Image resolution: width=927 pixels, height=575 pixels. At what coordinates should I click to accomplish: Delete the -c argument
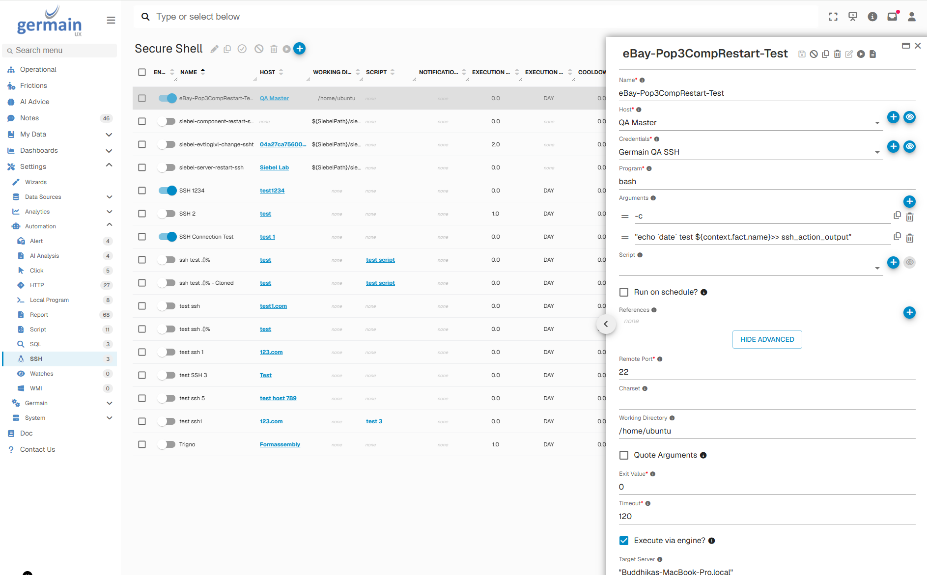(910, 217)
